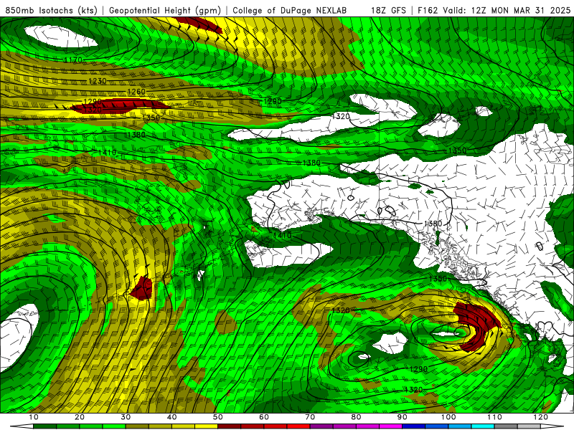Screen dimensions: 574x430
Task: Pick the cyan swatch just below 110
Action: point(483,426)
